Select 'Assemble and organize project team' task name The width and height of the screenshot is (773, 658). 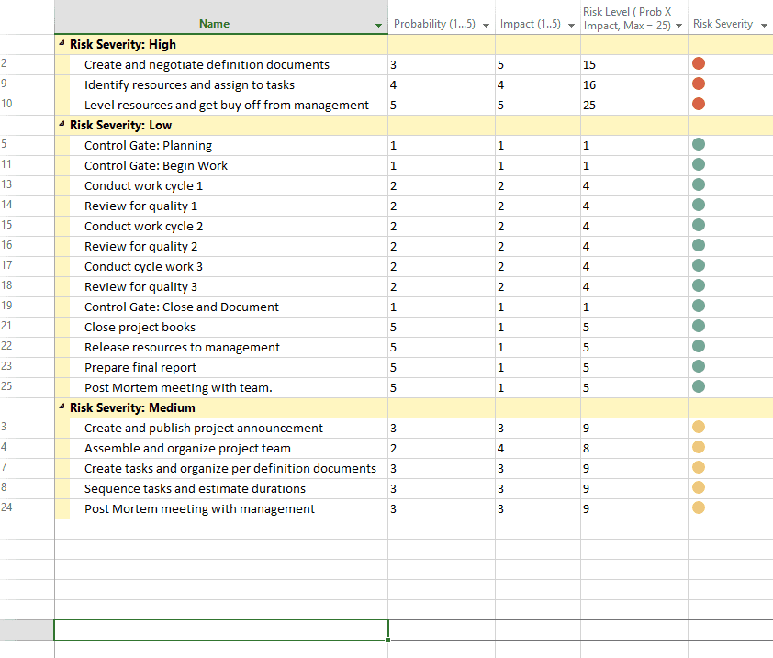[x=187, y=449]
